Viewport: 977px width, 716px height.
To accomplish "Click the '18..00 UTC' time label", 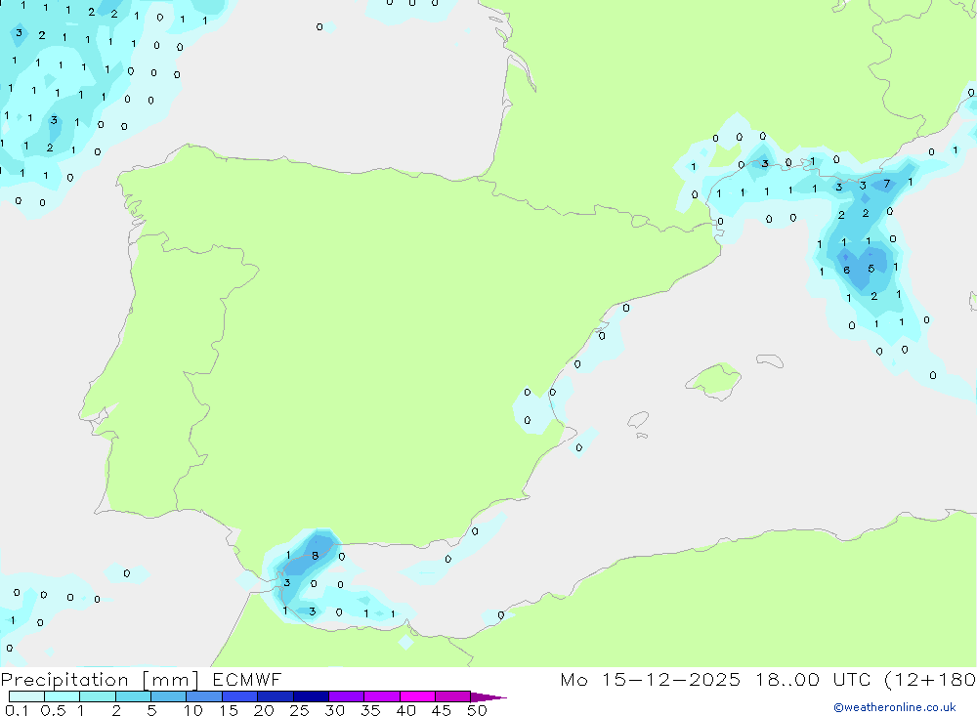I will point(815,679).
